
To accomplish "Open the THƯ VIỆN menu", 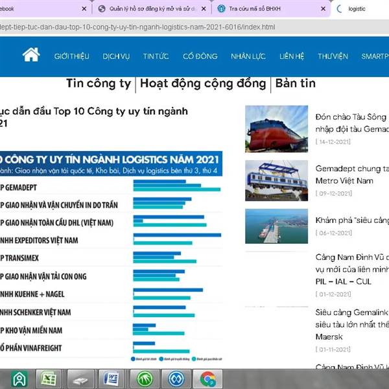I will click(x=333, y=56).
